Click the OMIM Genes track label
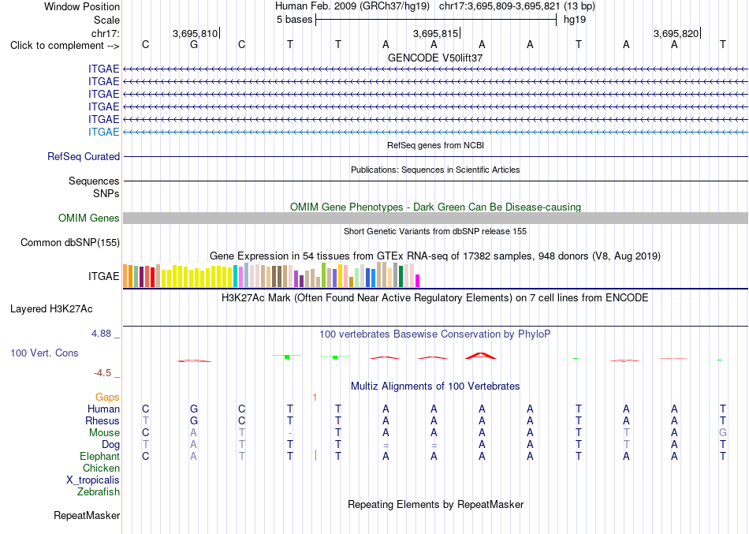Viewport: 749px width, 534px height. pyautogui.click(x=89, y=218)
